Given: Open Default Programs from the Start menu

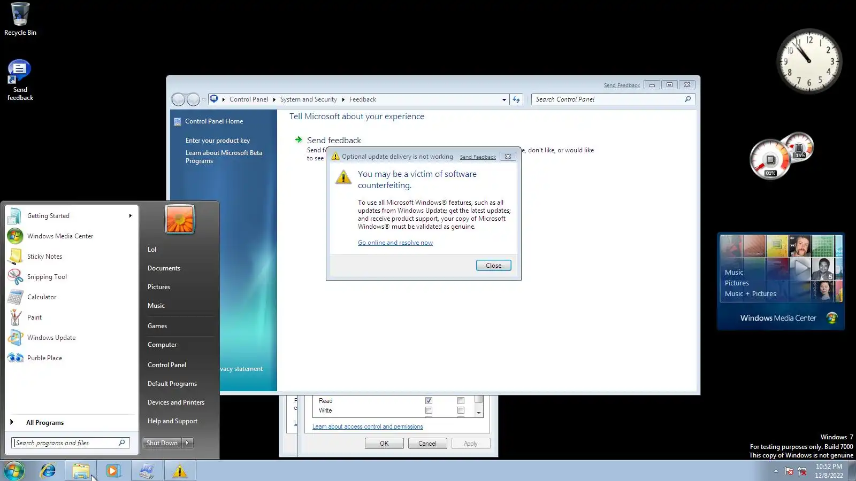Looking at the screenshot, I should (x=172, y=384).
